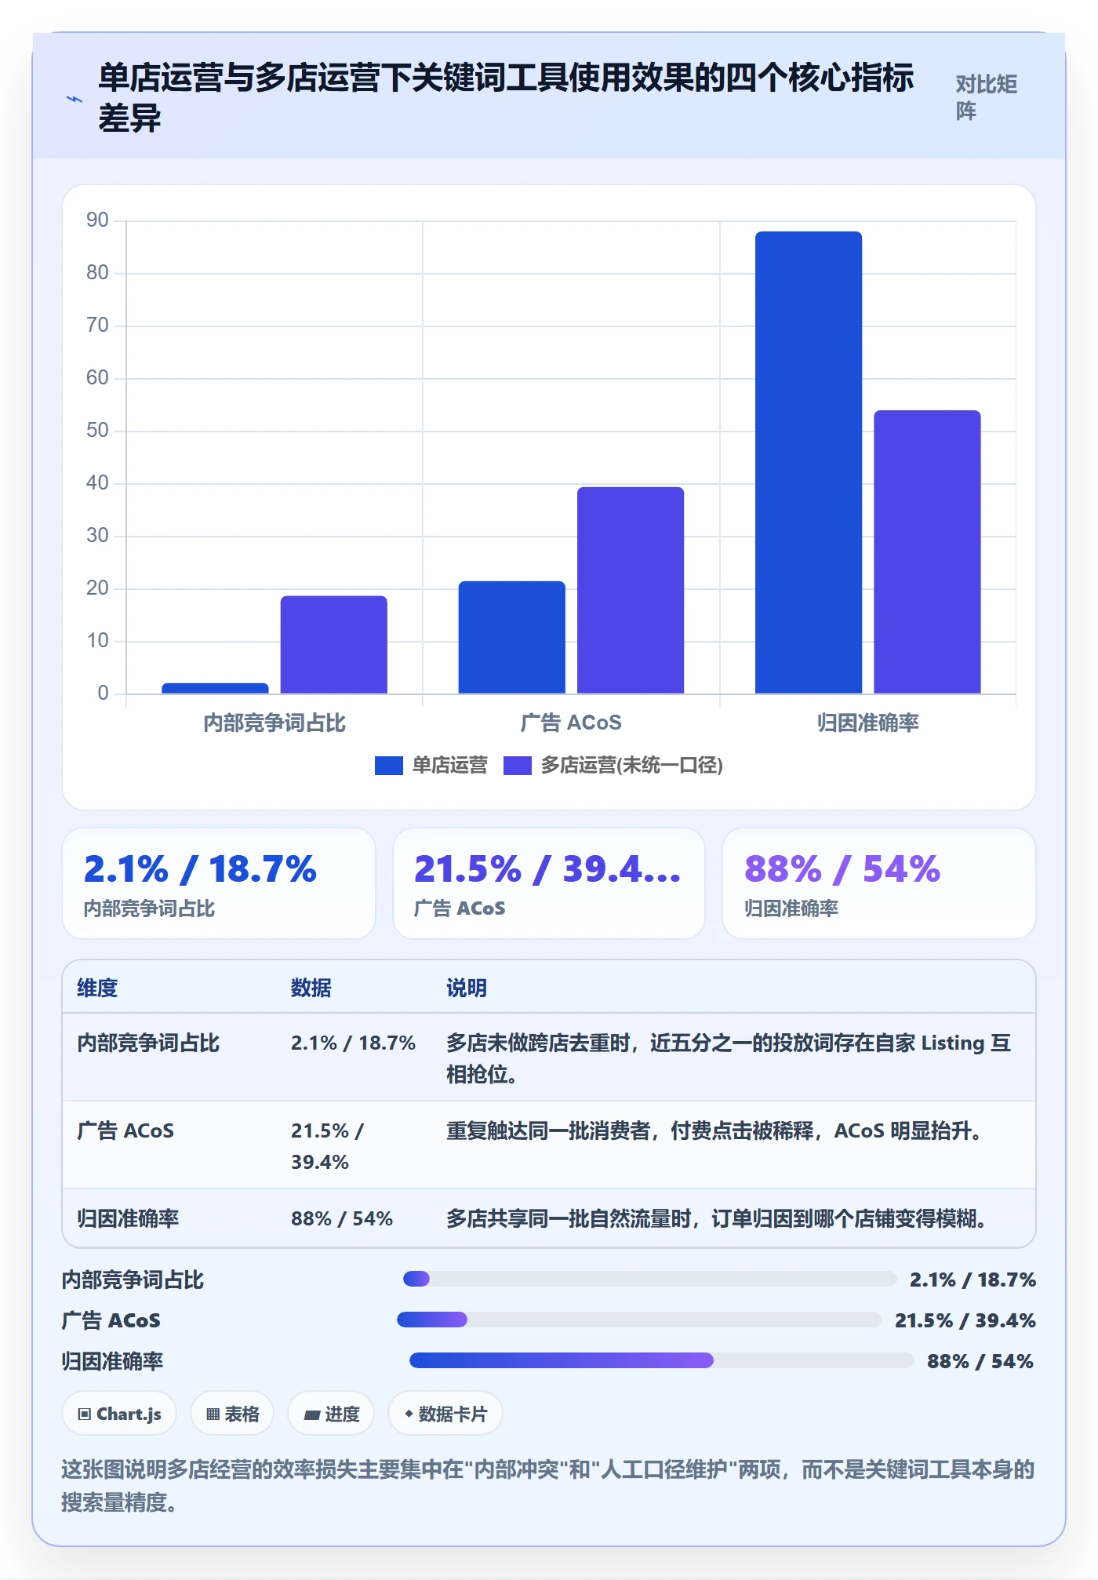The height and width of the screenshot is (1580, 1098).
Task: Click the 多店运营 bar for 广告 ACoS
Action: 631,590
